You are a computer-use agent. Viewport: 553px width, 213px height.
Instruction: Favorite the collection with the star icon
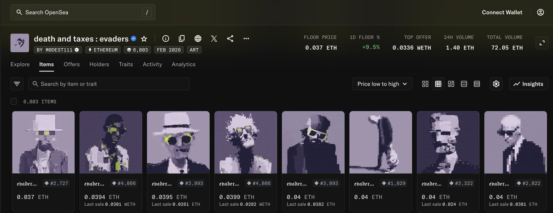tap(144, 39)
